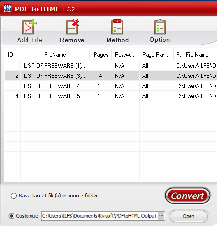Click the browse output folder ellipsis button
The image size is (217, 226).
tap(161, 216)
